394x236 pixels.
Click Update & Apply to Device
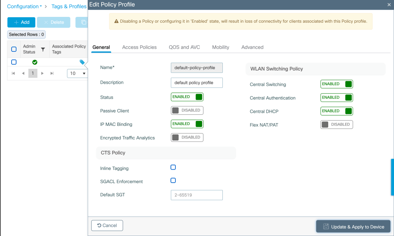[353, 226]
